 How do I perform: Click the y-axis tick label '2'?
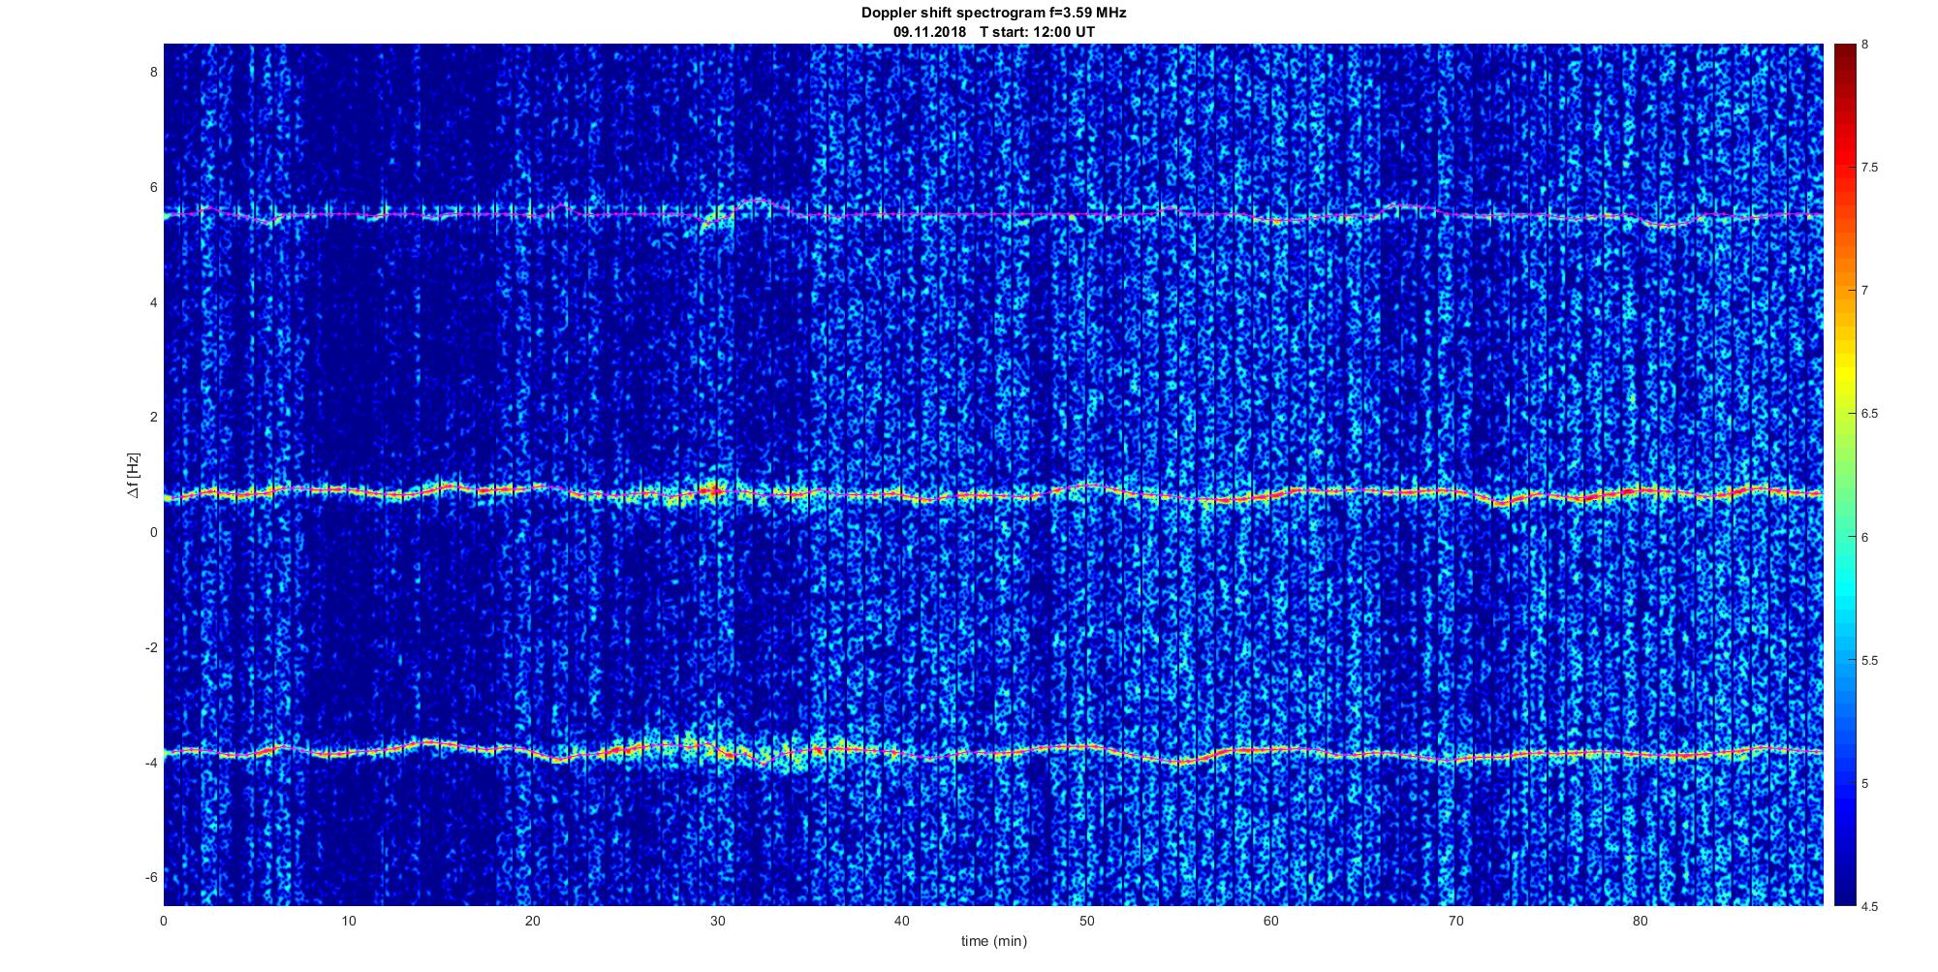[x=153, y=418]
